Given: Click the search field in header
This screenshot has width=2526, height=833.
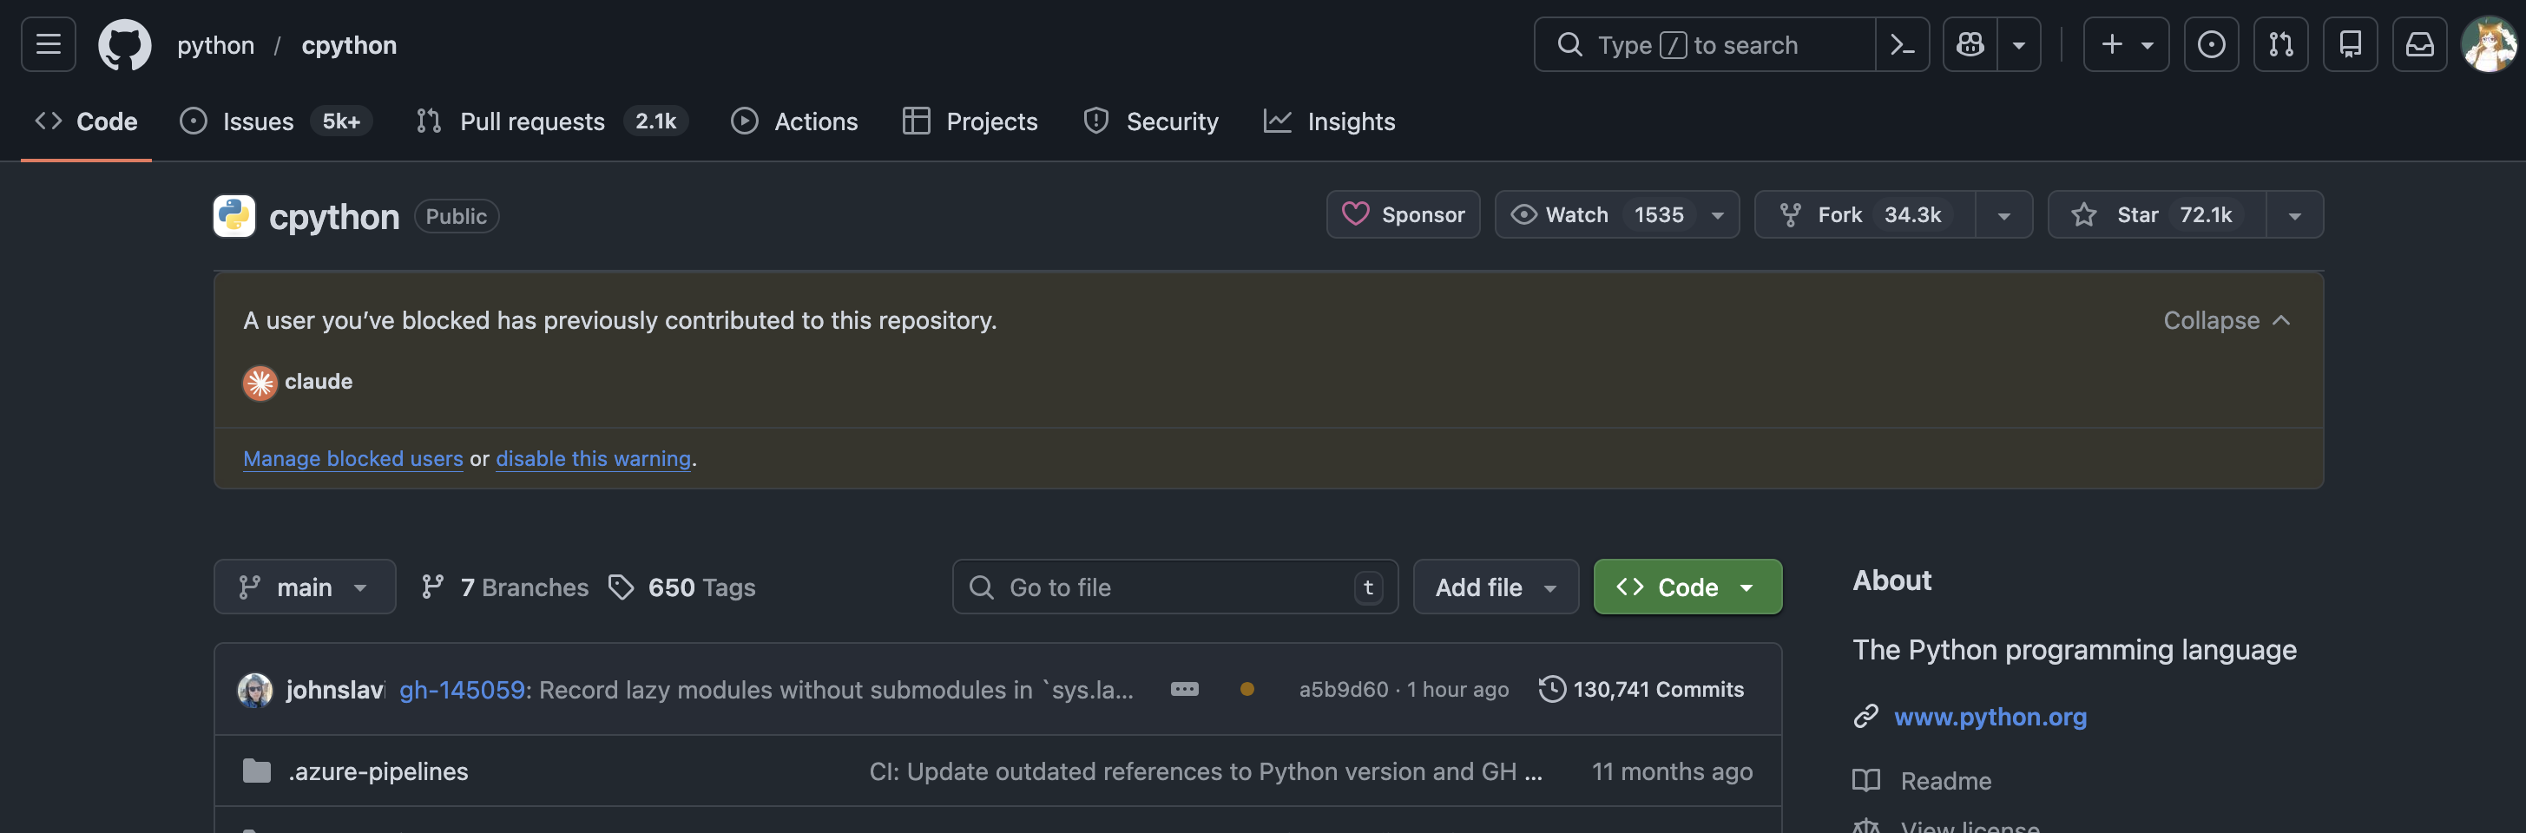Looking at the screenshot, I should click(1705, 44).
